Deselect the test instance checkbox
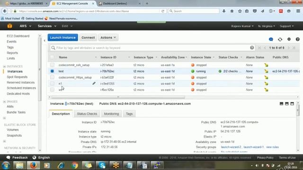 point(52,71)
